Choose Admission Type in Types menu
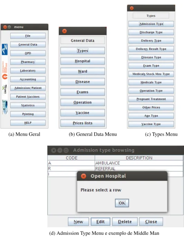Image resolution: width=184 pixels, height=239 pixels. [151, 24]
